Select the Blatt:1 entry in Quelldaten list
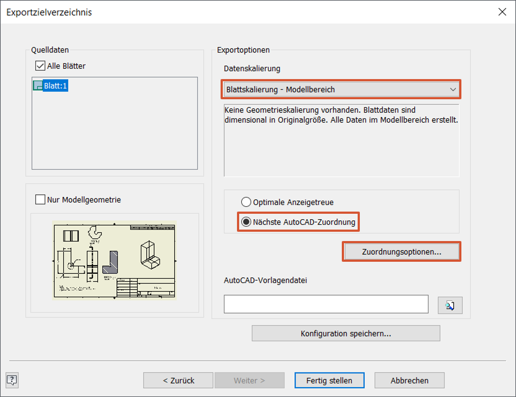Image resolution: width=516 pixels, height=397 pixels. (55, 86)
